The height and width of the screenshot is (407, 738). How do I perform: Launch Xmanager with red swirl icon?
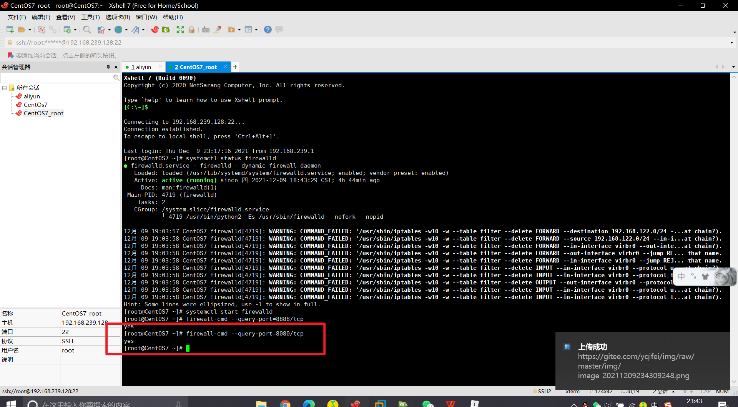click(155, 30)
